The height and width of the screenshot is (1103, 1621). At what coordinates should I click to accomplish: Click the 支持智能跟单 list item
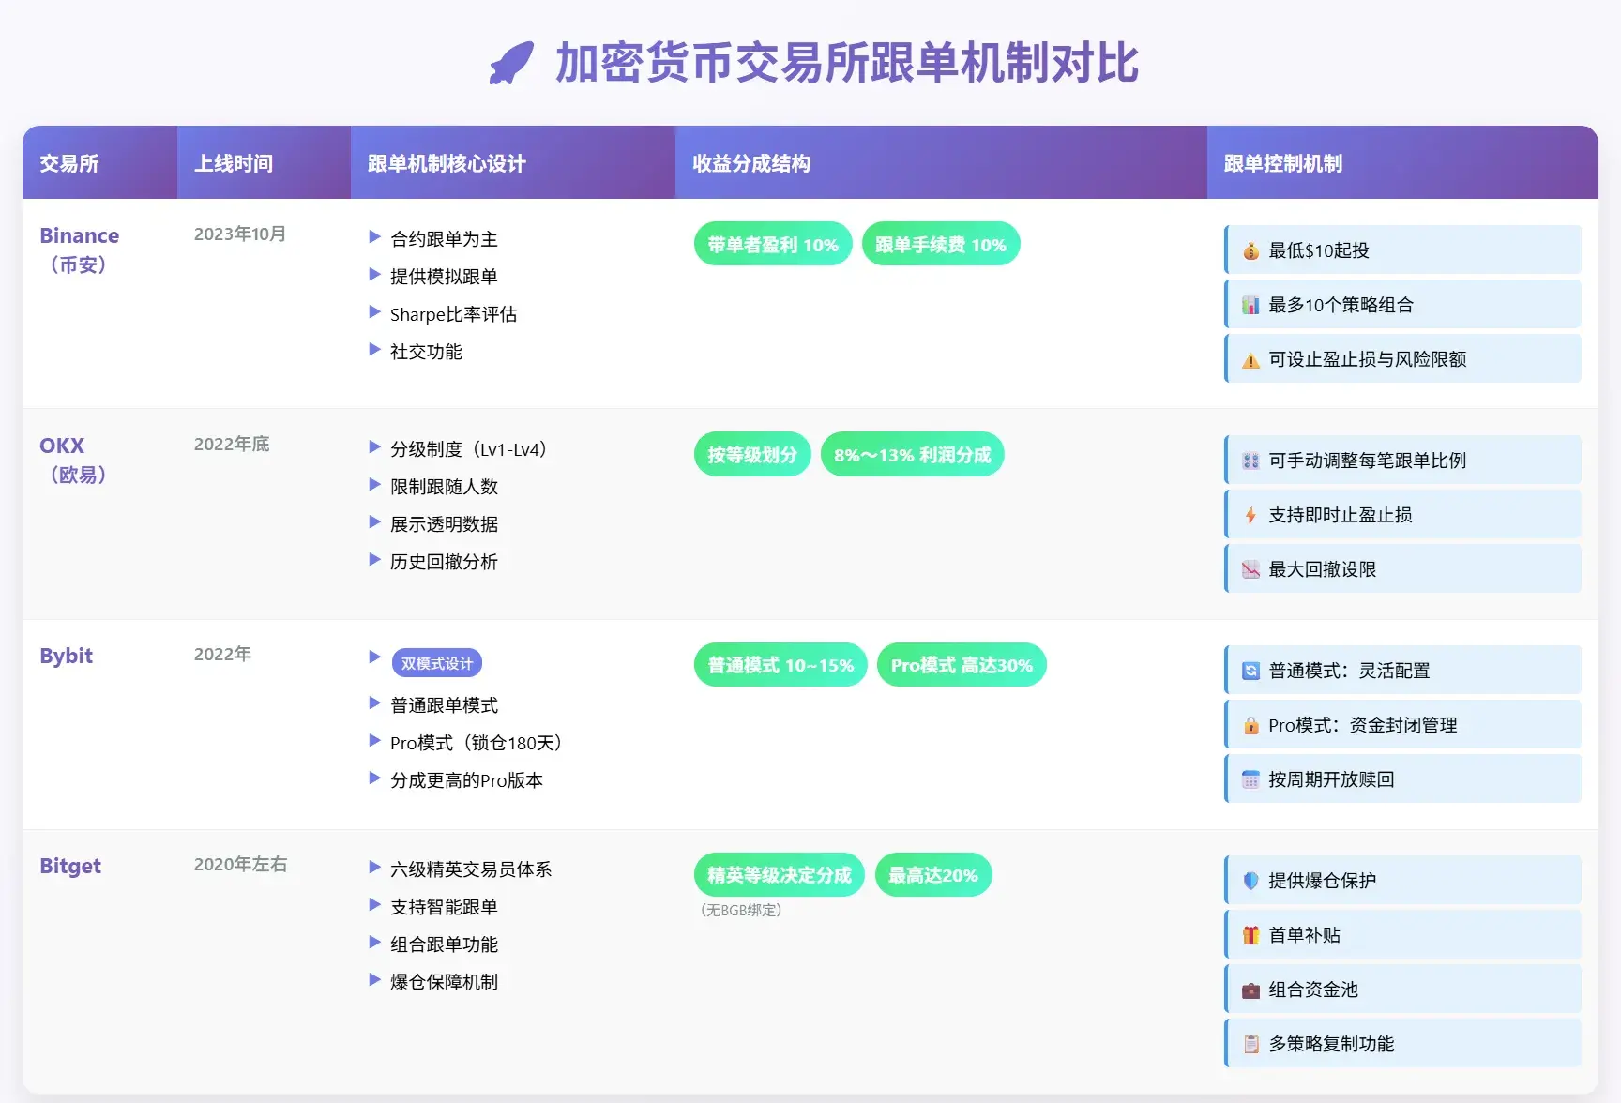coord(444,907)
